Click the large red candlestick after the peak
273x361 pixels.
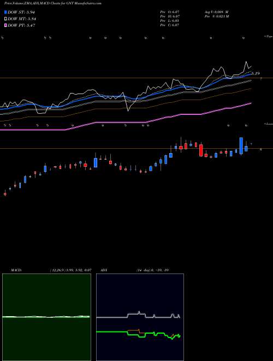pos(201,150)
